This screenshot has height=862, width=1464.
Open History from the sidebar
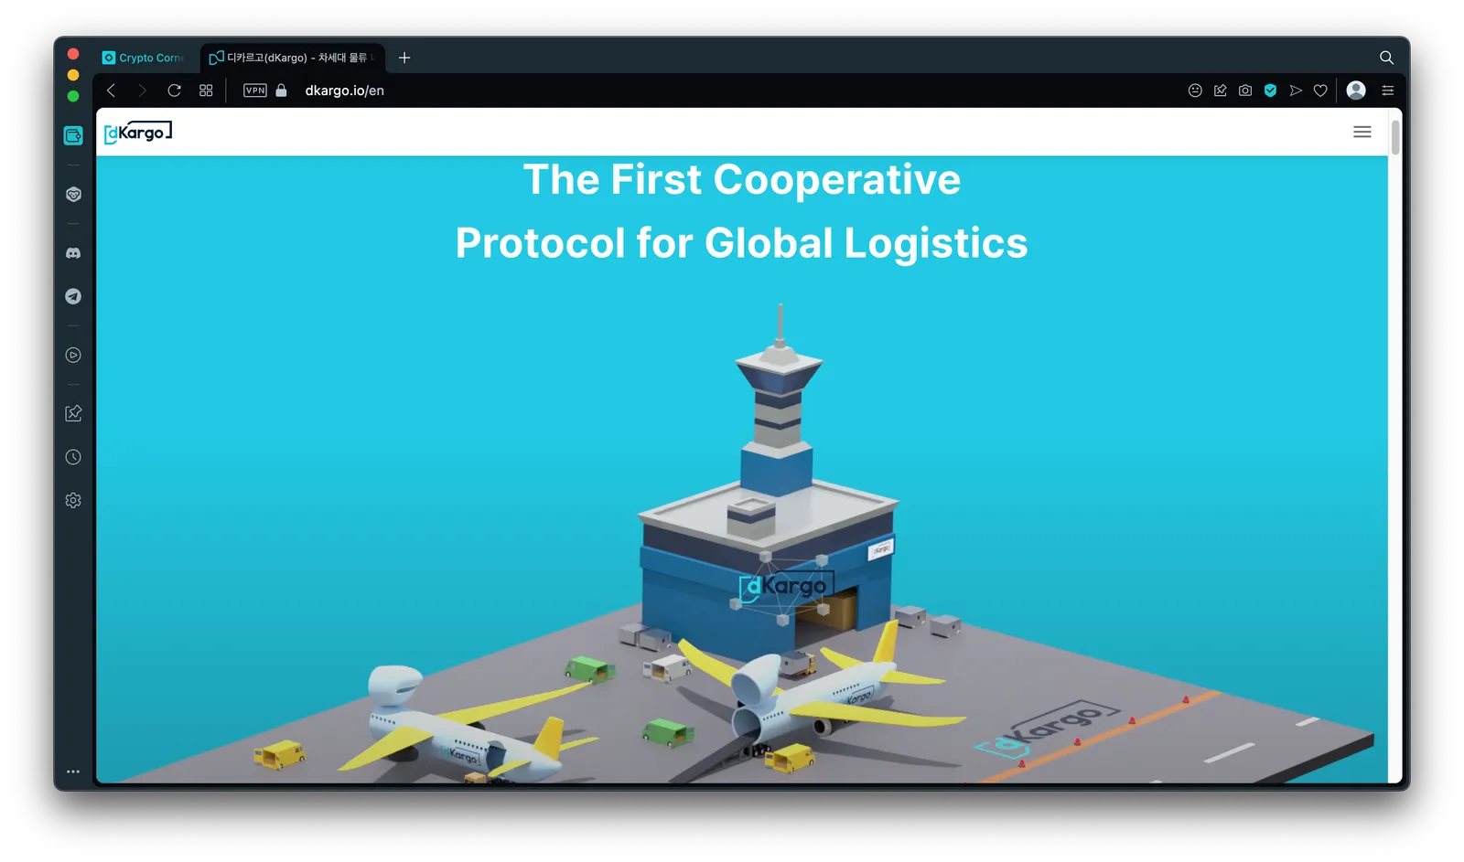point(73,457)
